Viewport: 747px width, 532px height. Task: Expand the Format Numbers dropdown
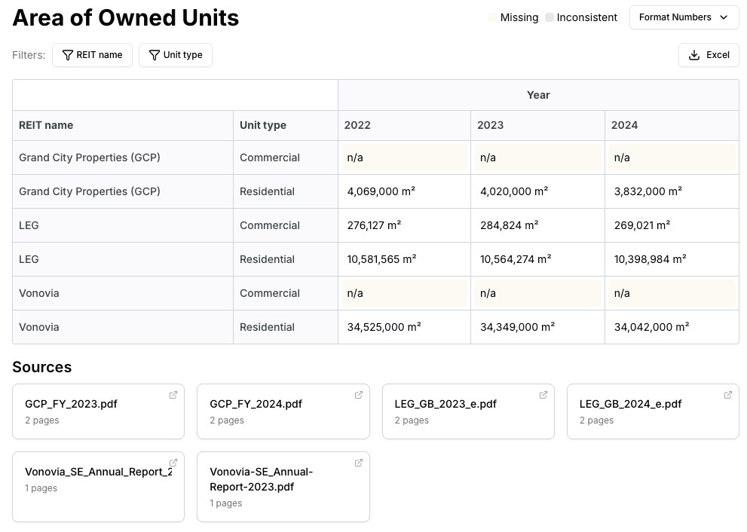tap(684, 17)
